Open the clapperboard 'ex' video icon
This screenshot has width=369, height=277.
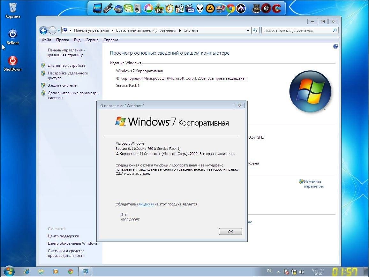190,9
